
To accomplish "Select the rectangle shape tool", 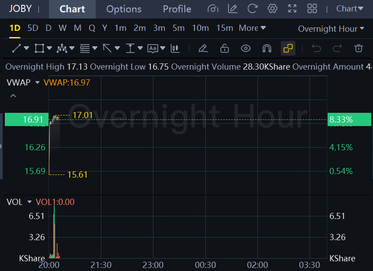I will click(39, 48).
